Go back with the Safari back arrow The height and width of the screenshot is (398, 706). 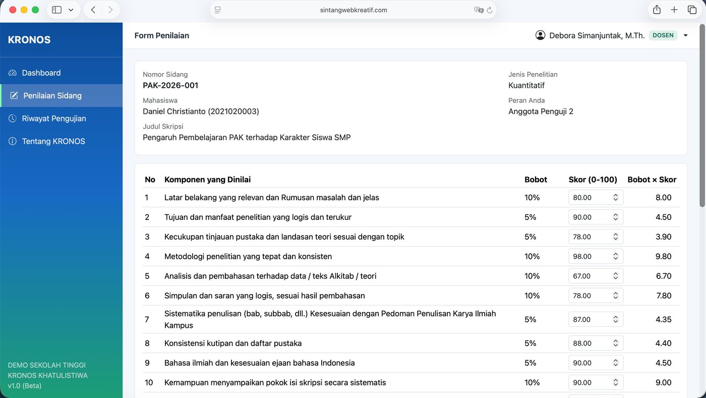[x=93, y=10]
